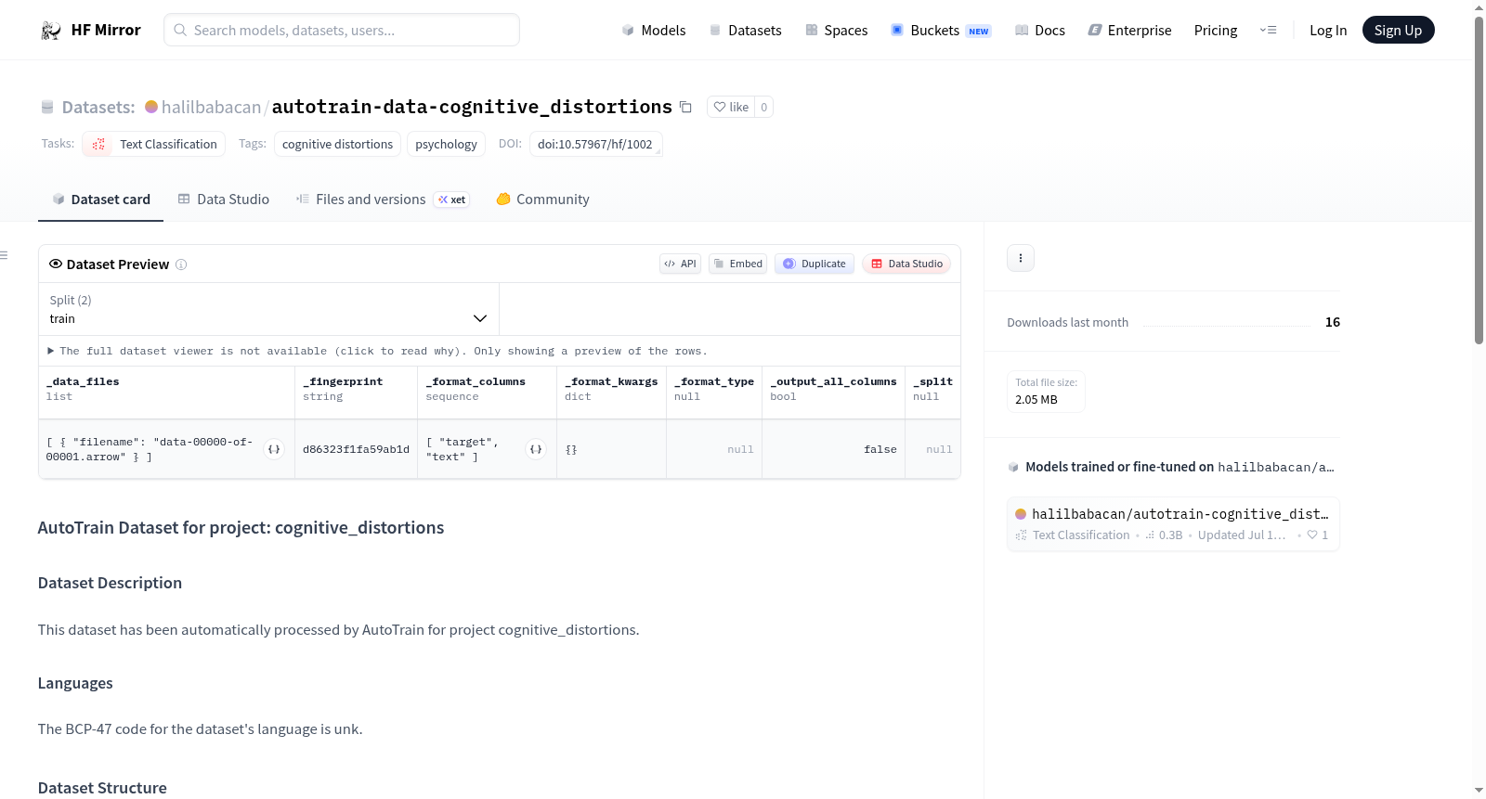The image size is (1486, 799).
Task: Click the Dataset Description heading
Action: tap(110, 583)
